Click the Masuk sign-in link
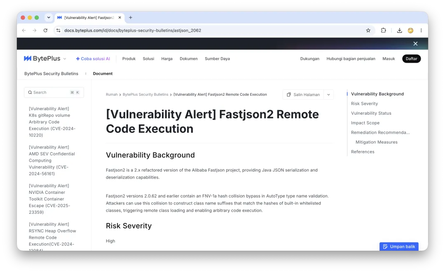Image resolution: width=445 pixels, height=273 pixels. pos(389,59)
